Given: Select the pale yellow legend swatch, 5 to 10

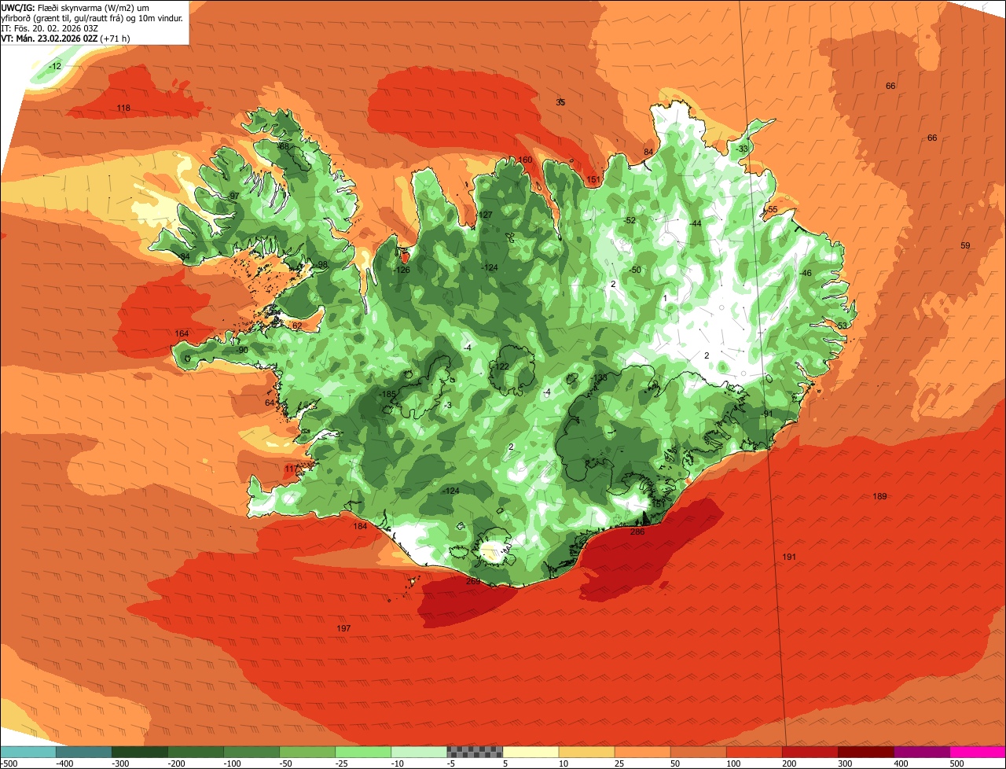Looking at the screenshot, I should pyautogui.click(x=531, y=752).
